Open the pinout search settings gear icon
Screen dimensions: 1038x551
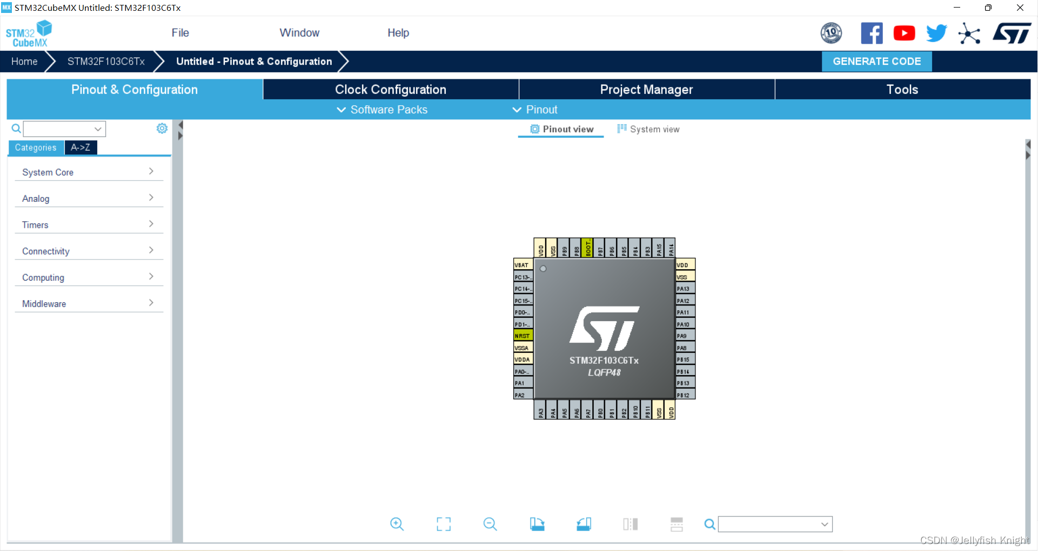point(162,128)
